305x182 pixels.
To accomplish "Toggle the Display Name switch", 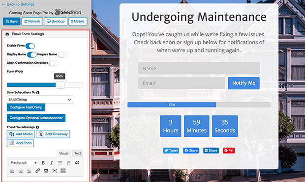I will click(31, 55).
